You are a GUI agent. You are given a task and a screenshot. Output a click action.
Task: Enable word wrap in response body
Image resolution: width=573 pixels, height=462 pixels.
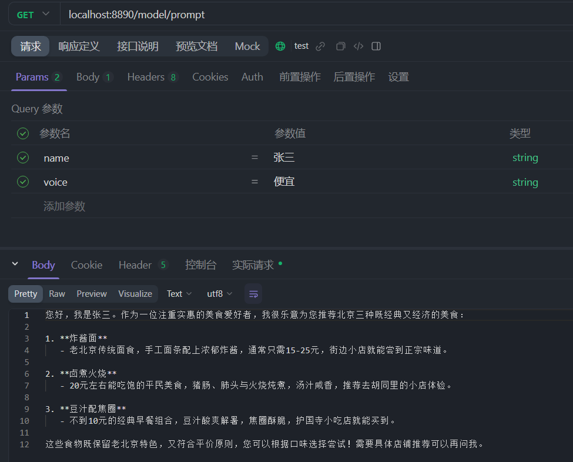(x=253, y=293)
